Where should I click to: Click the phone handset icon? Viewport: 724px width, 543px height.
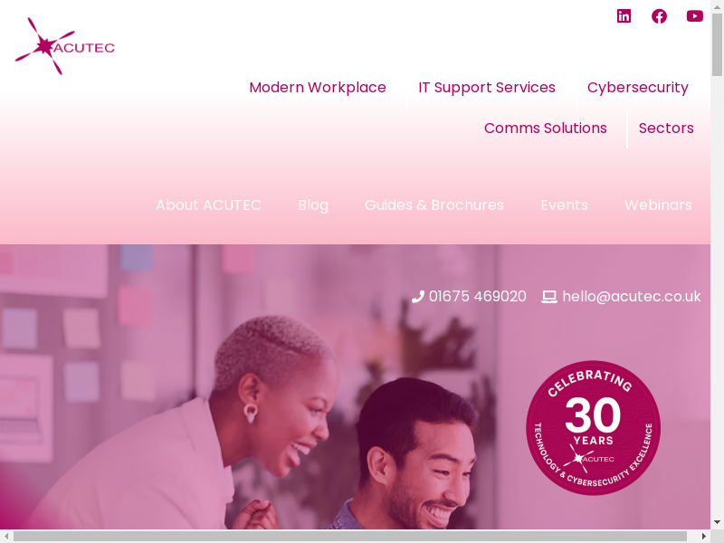418,297
